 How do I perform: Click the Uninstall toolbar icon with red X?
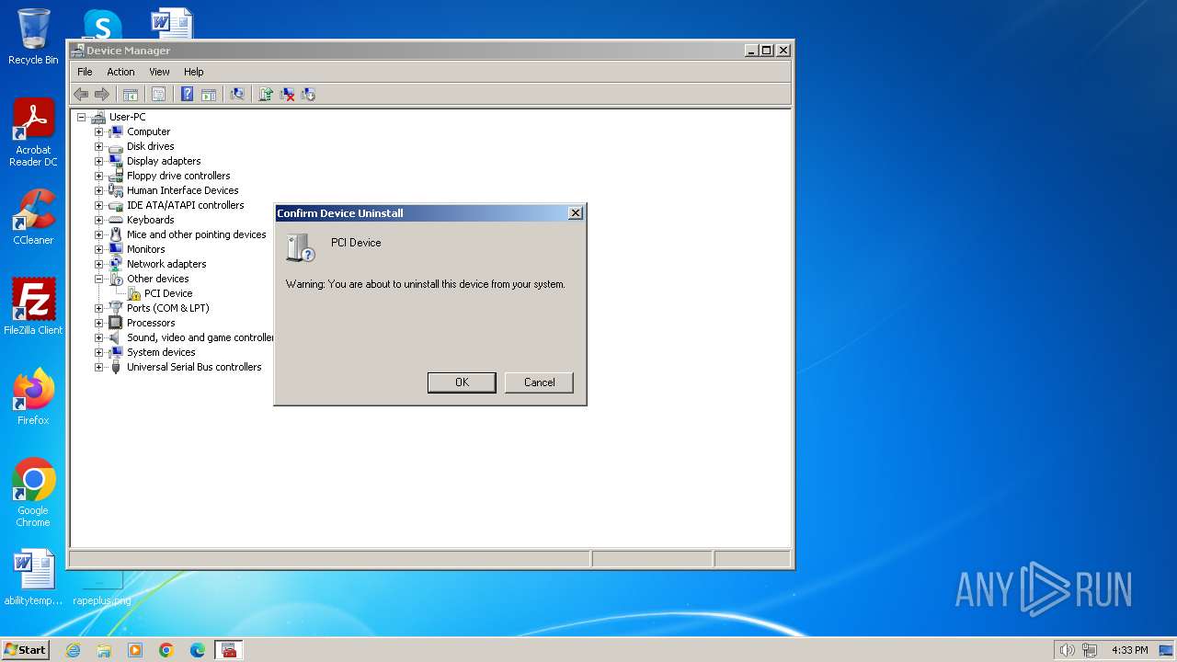287,94
